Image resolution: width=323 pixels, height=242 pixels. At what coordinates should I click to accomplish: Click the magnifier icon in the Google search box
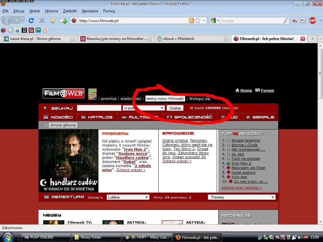pyautogui.click(x=286, y=20)
